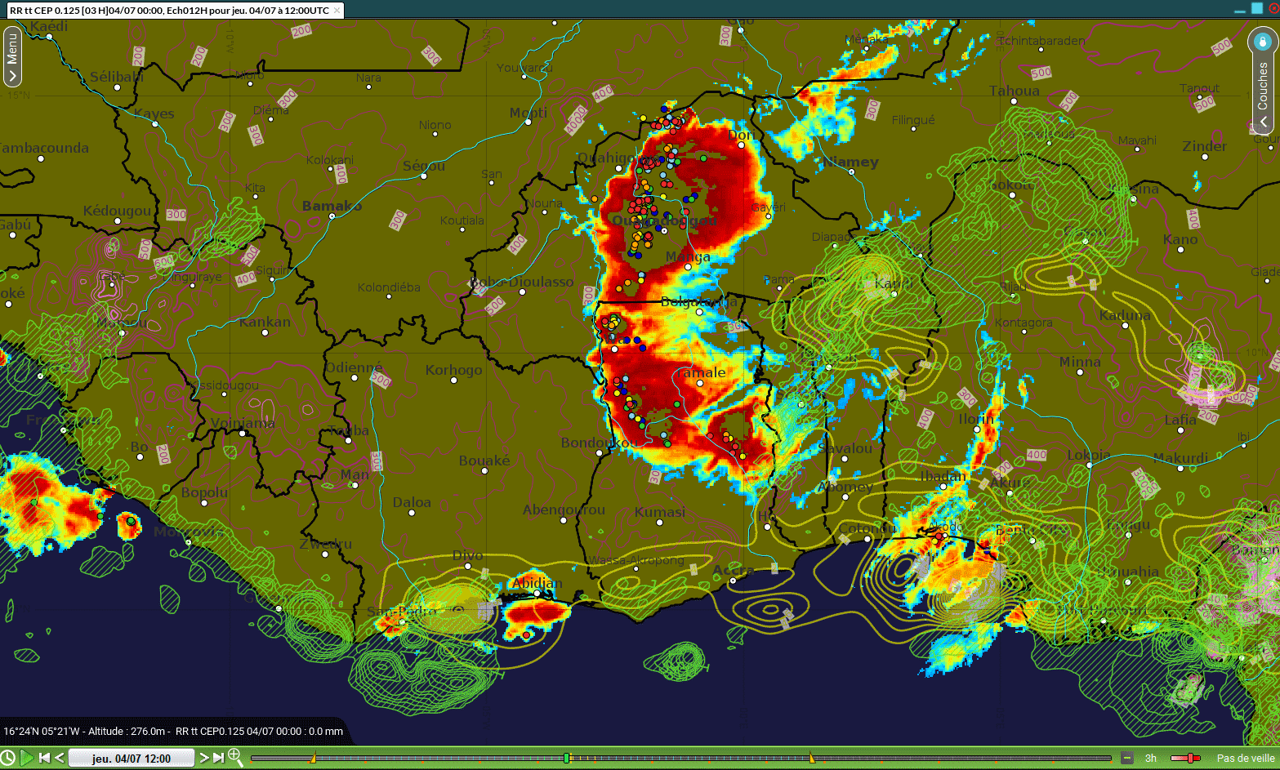This screenshot has height=770, width=1280.
Task: Advance to the next time step
Action: point(204,758)
